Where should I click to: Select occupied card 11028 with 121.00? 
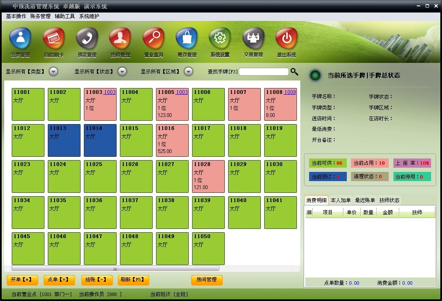pyautogui.click(x=208, y=176)
